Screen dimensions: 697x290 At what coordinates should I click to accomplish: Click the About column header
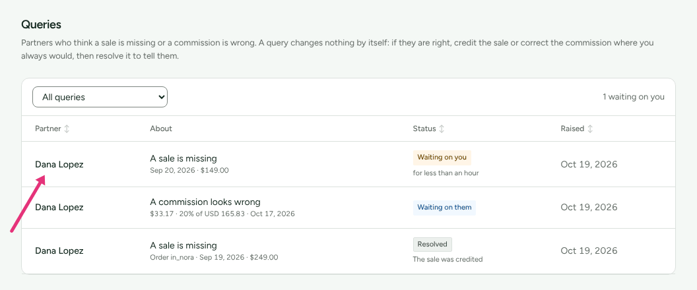pyautogui.click(x=161, y=129)
